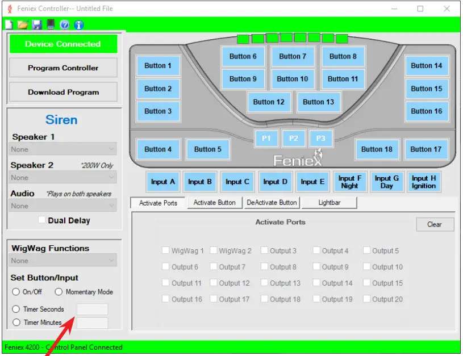This screenshot has height=356, width=463.
Task: Click the New File toolbar icon
Action: (9, 24)
